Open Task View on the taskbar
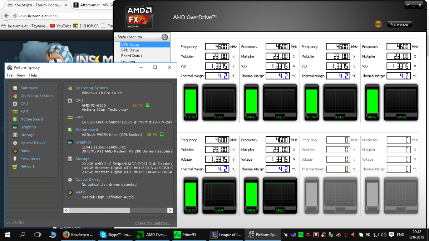Viewport: 429px width, 241px height. (x=38, y=235)
